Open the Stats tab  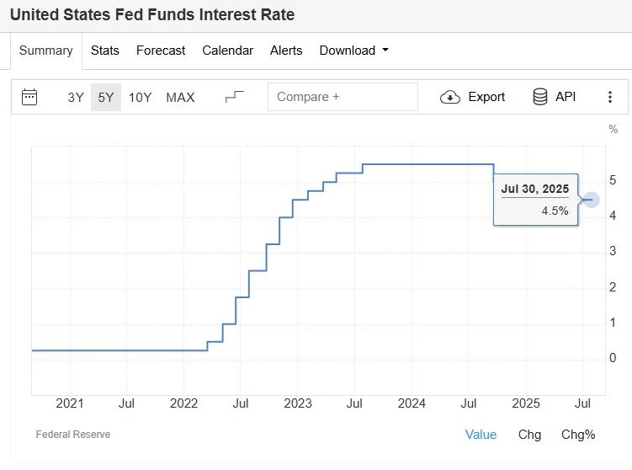pos(105,51)
